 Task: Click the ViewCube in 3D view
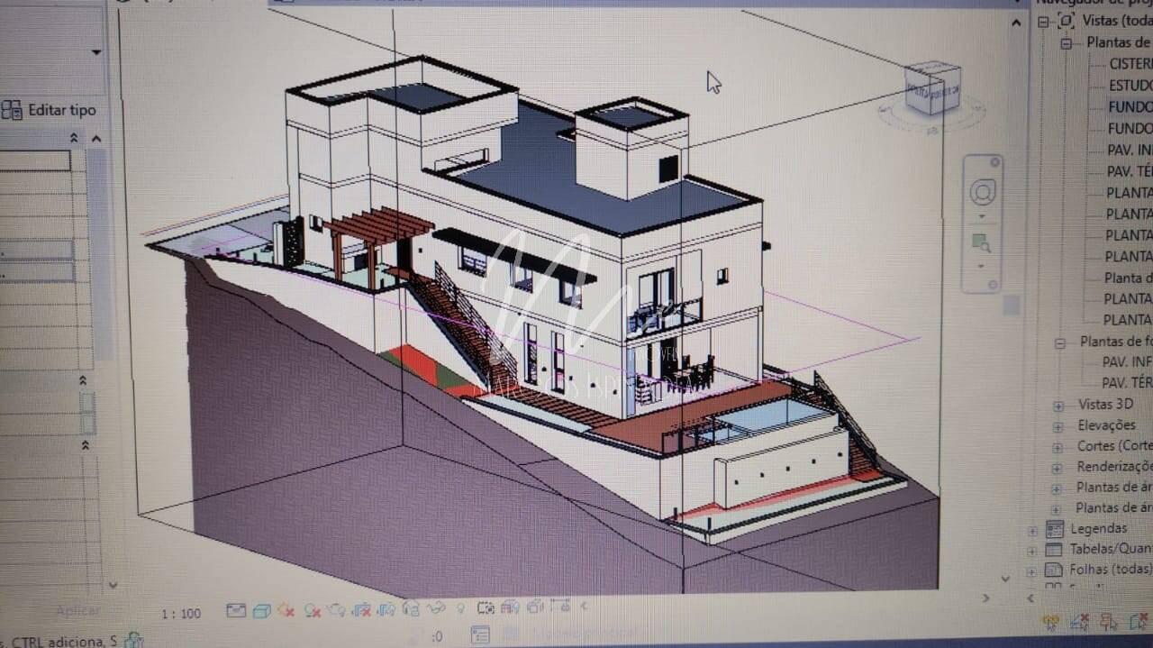pos(931,87)
